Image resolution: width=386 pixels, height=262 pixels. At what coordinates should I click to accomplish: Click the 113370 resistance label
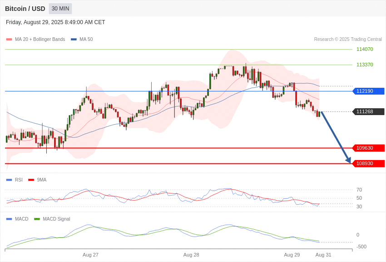[x=365, y=65]
